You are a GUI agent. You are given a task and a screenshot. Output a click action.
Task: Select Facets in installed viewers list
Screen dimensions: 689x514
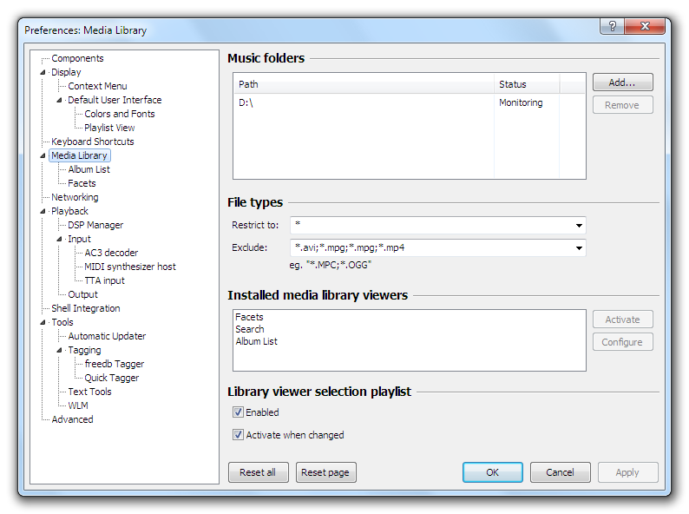point(249,318)
